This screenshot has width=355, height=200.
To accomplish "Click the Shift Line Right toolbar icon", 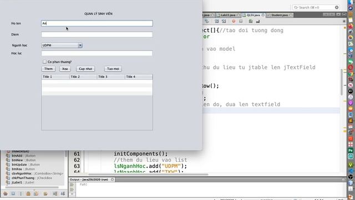I will point(224,21).
